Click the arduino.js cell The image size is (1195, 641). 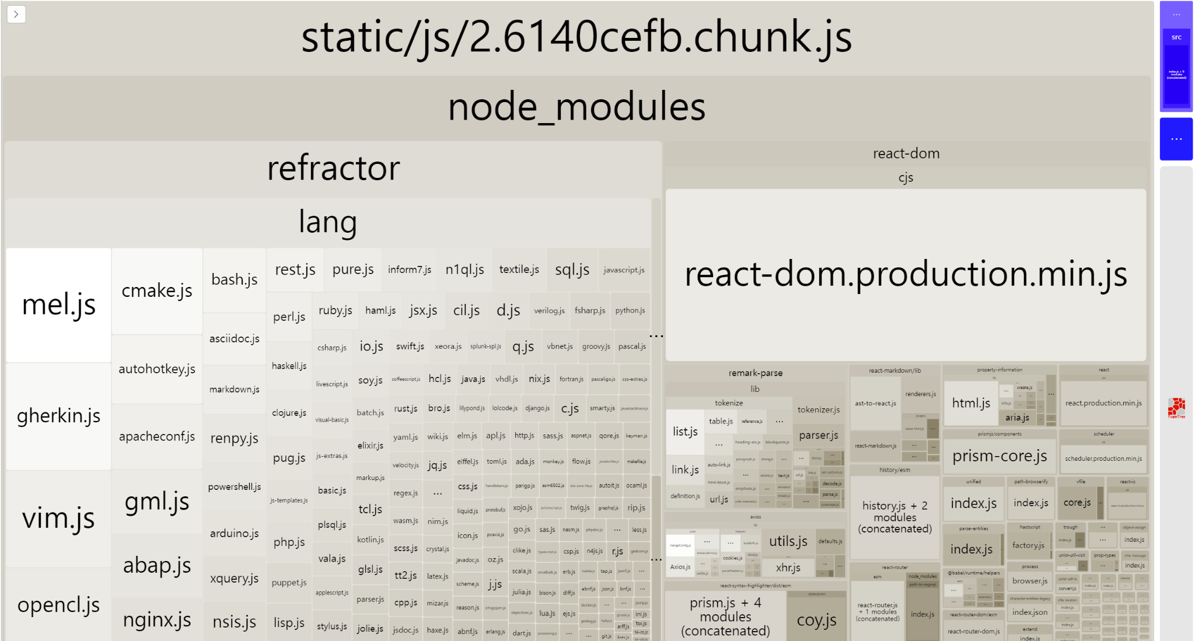tap(235, 534)
